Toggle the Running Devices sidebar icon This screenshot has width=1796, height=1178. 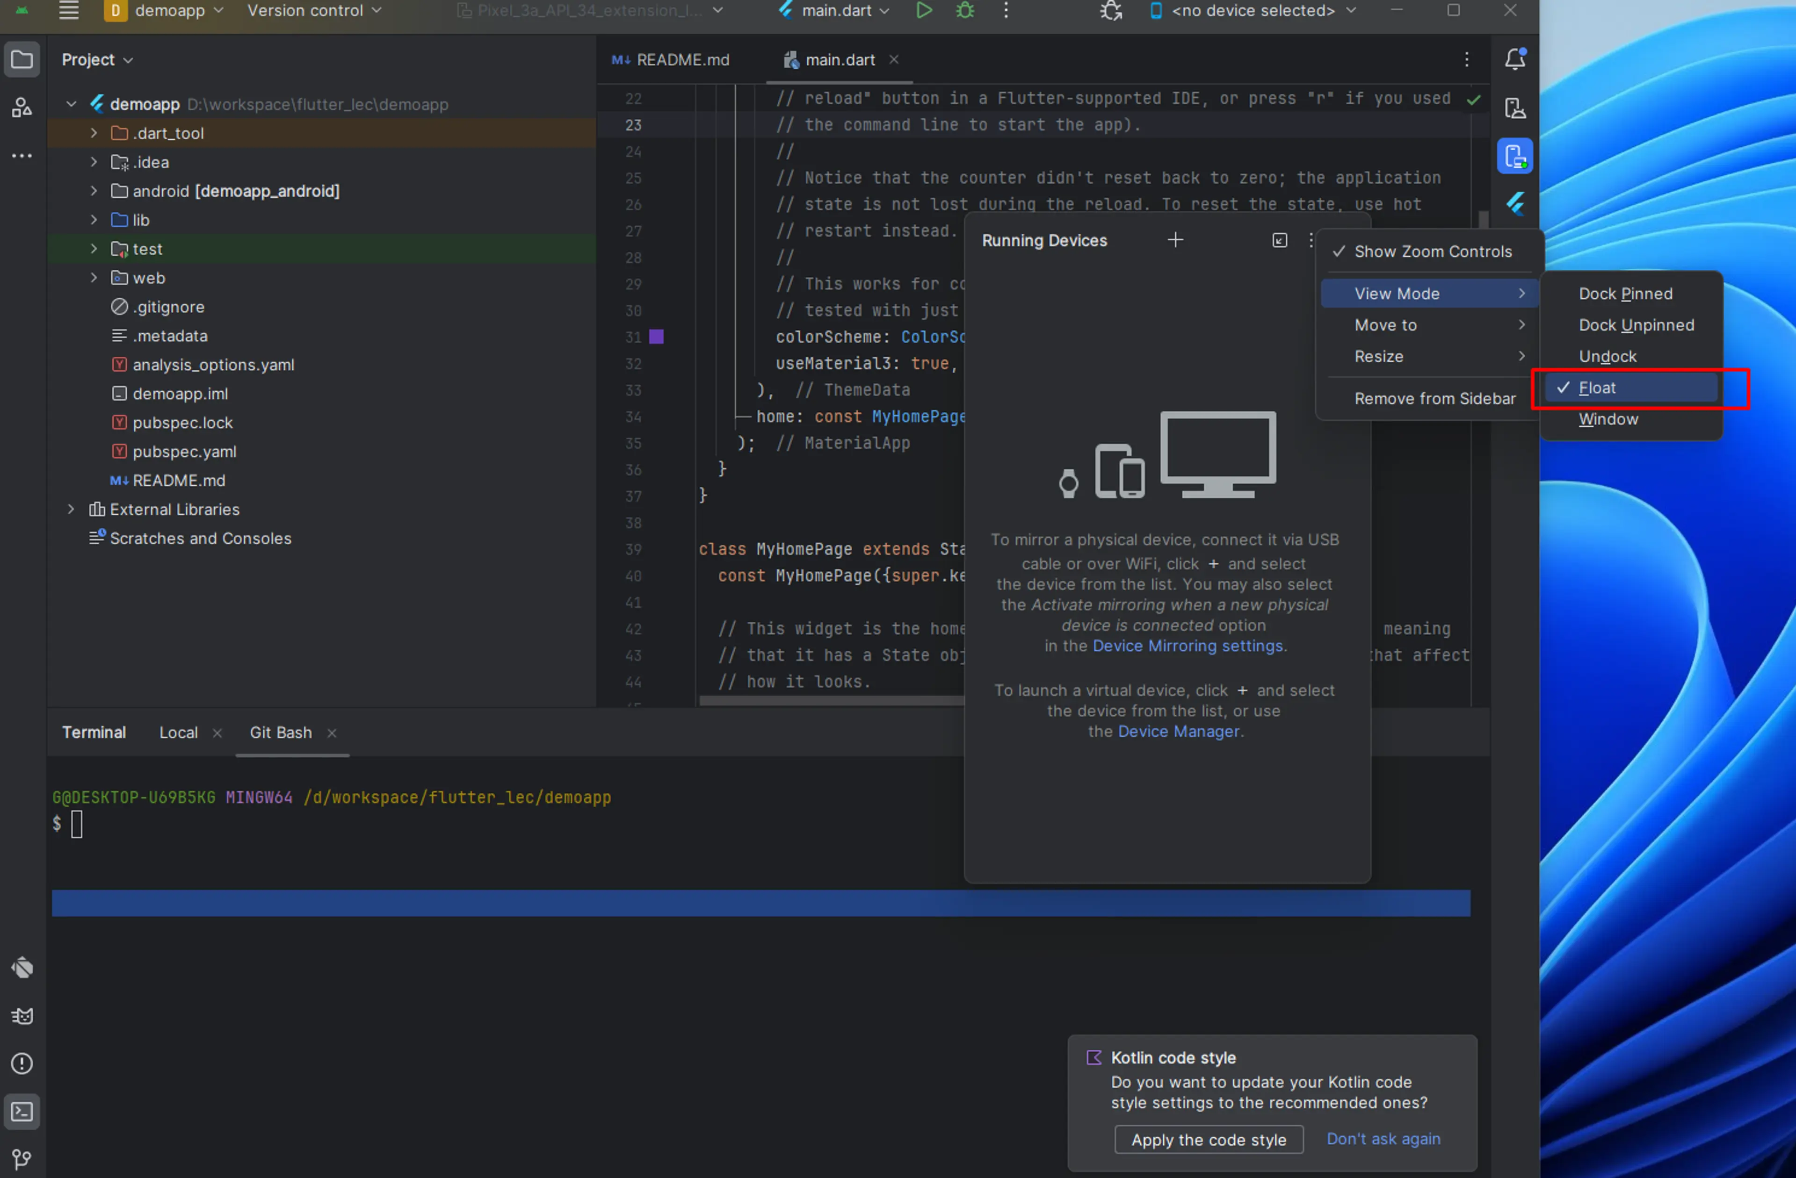(1515, 156)
